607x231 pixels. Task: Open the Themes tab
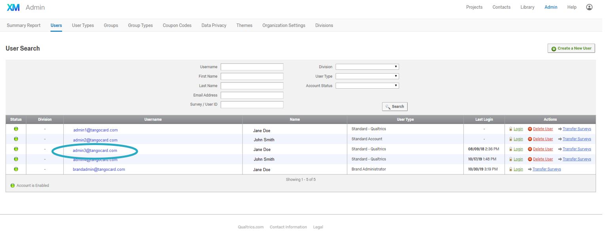click(244, 25)
